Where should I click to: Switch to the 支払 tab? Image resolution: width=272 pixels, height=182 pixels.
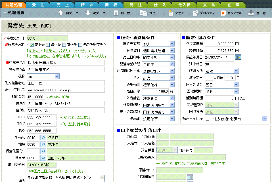209,5
